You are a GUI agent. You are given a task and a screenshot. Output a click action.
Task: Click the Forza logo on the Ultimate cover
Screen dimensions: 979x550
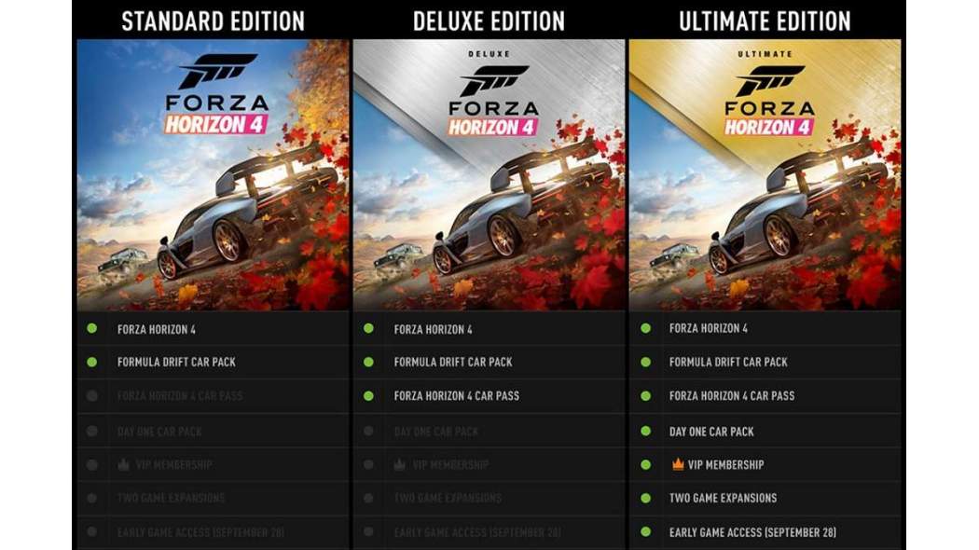(x=769, y=82)
